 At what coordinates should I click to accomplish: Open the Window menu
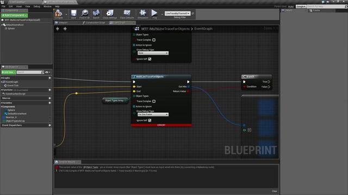(47, 6)
